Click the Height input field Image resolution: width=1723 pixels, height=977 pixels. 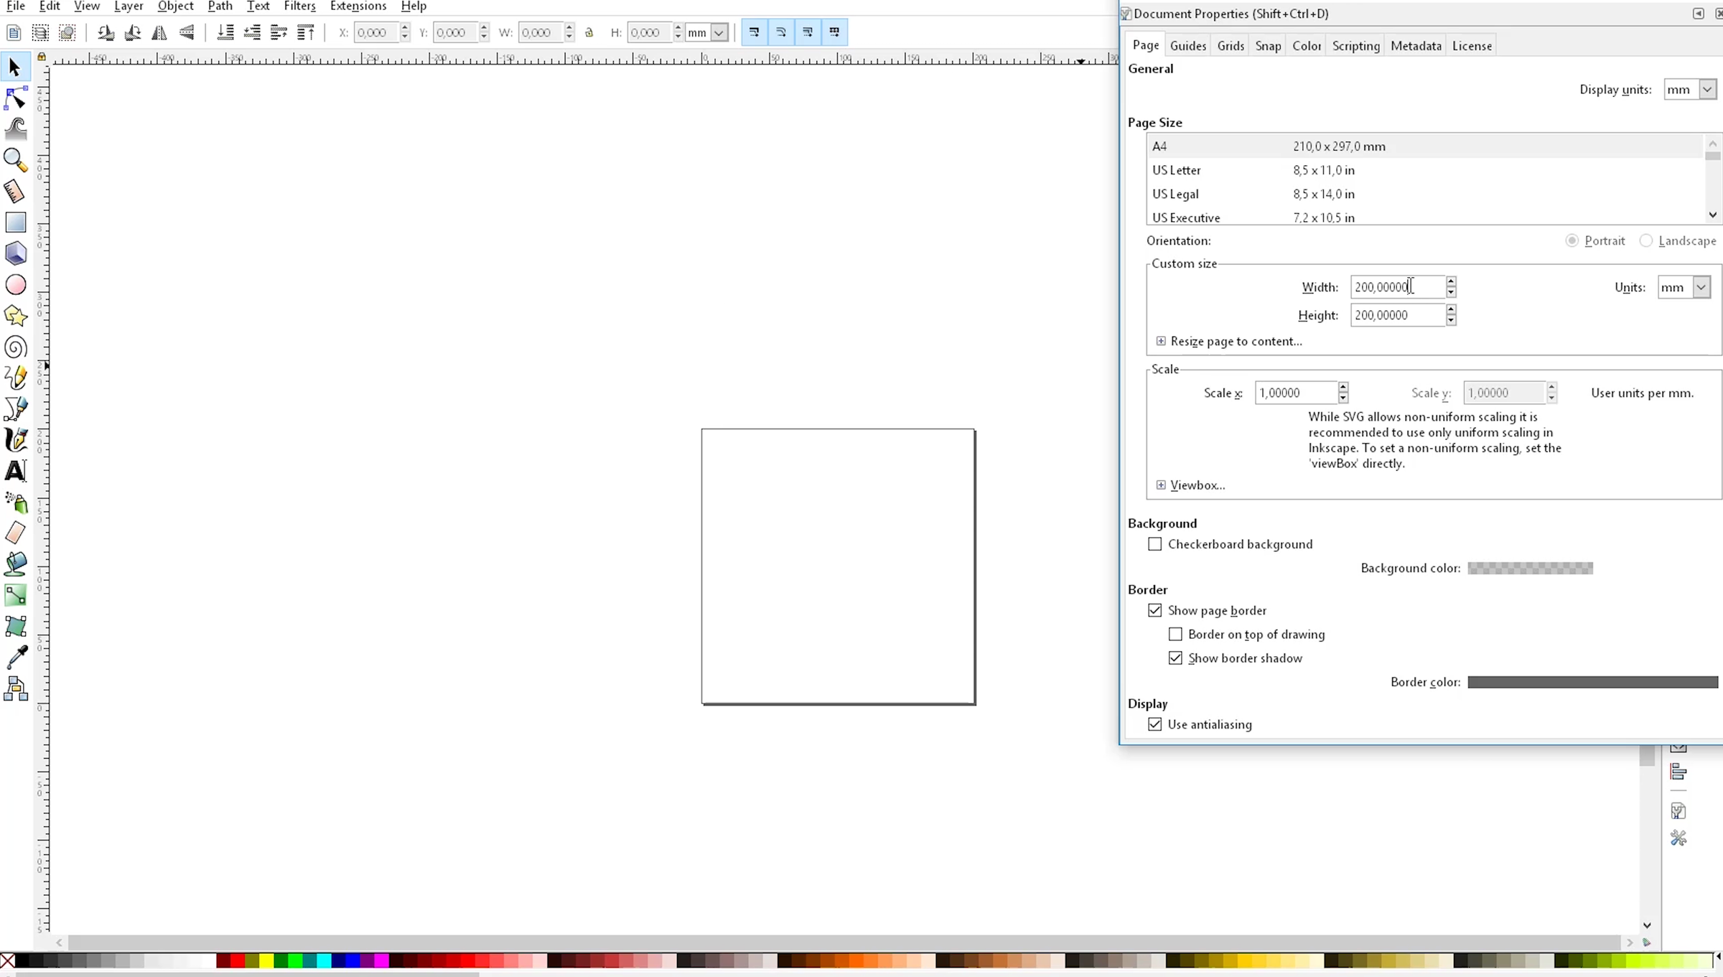point(1396,315)
